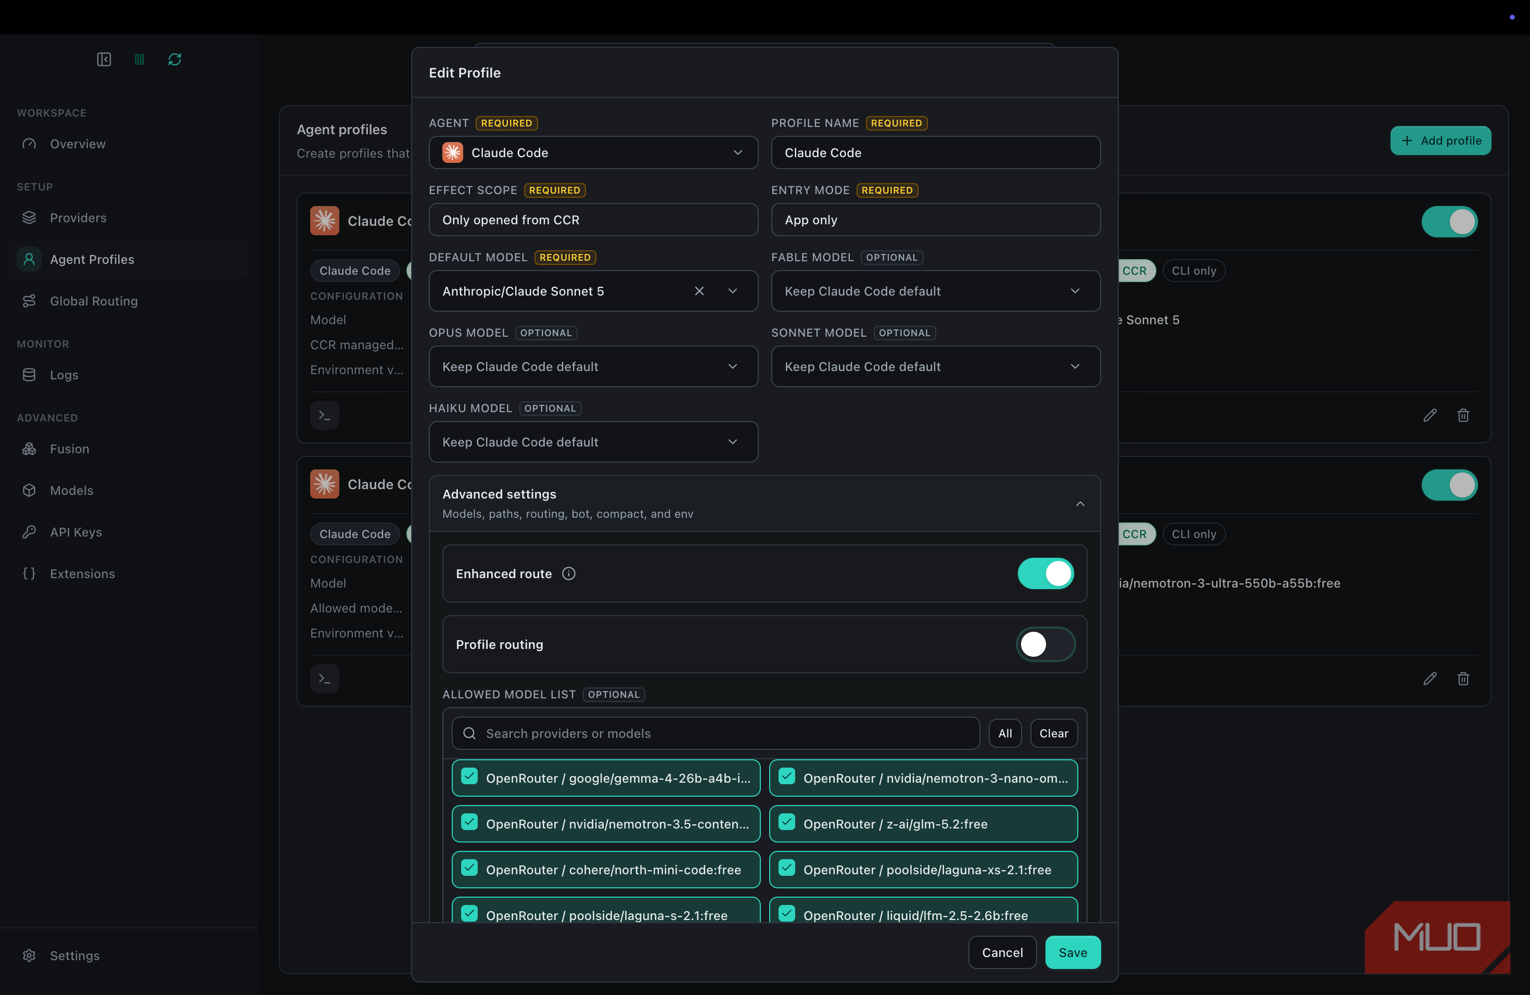Open the Sonnet Model dropdown
This screenshot has width=1530, height=995.
[x=935, y=366]
